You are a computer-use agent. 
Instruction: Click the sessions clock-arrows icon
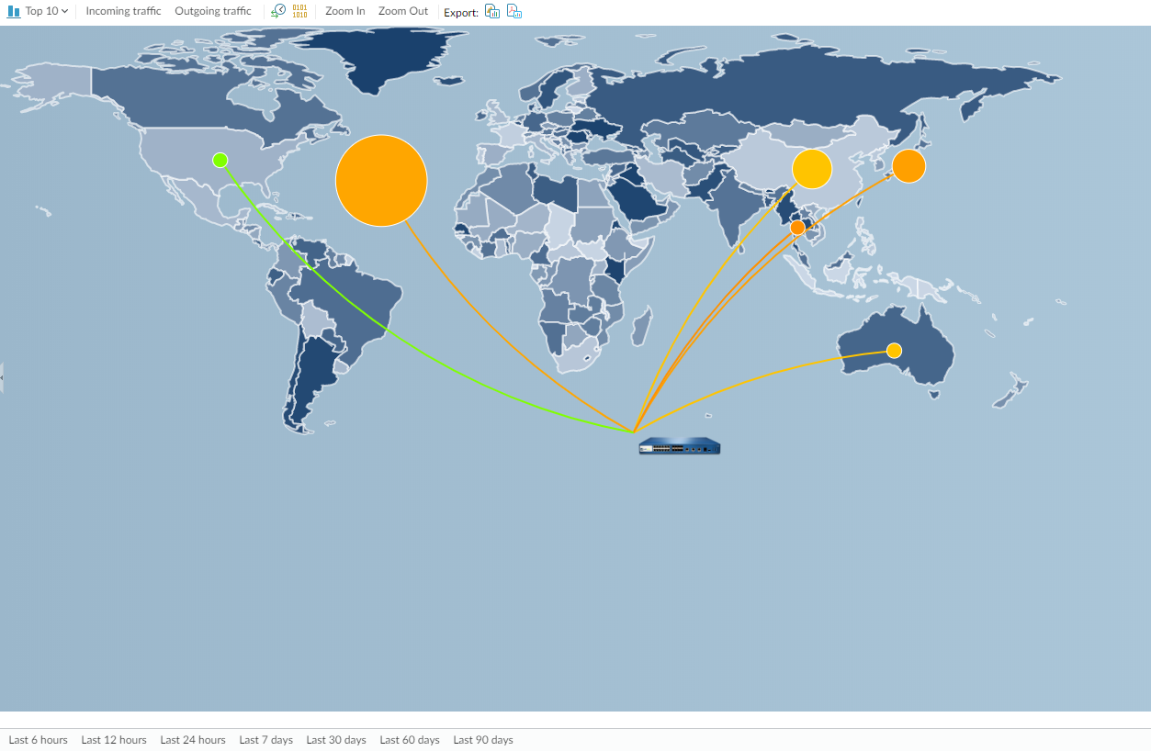tap(278, 11)
